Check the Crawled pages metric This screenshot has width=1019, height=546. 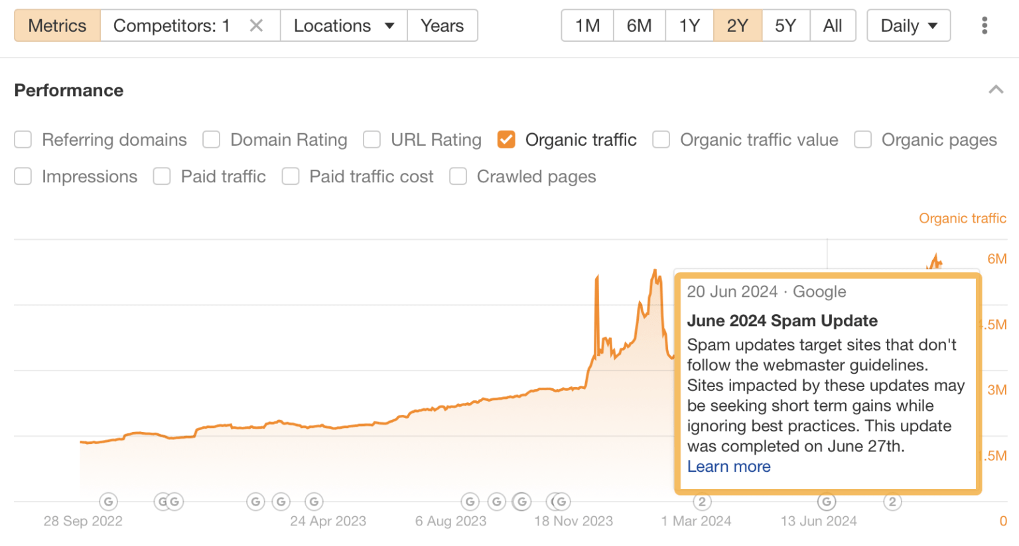point(458,176)
